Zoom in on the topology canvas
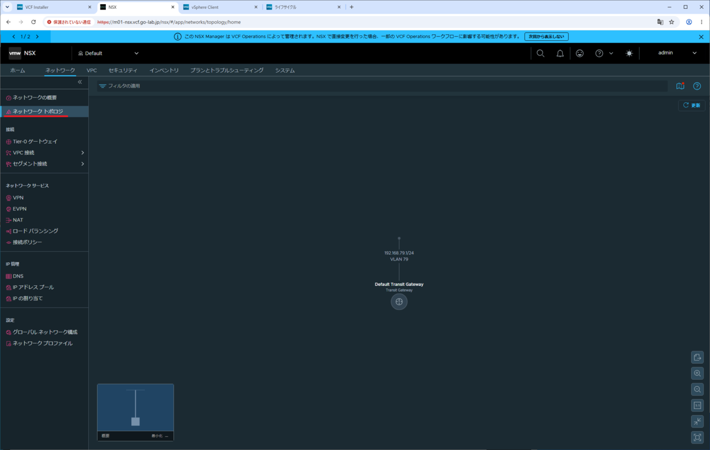Screen dimensions: 710x450 coord(698,373)
